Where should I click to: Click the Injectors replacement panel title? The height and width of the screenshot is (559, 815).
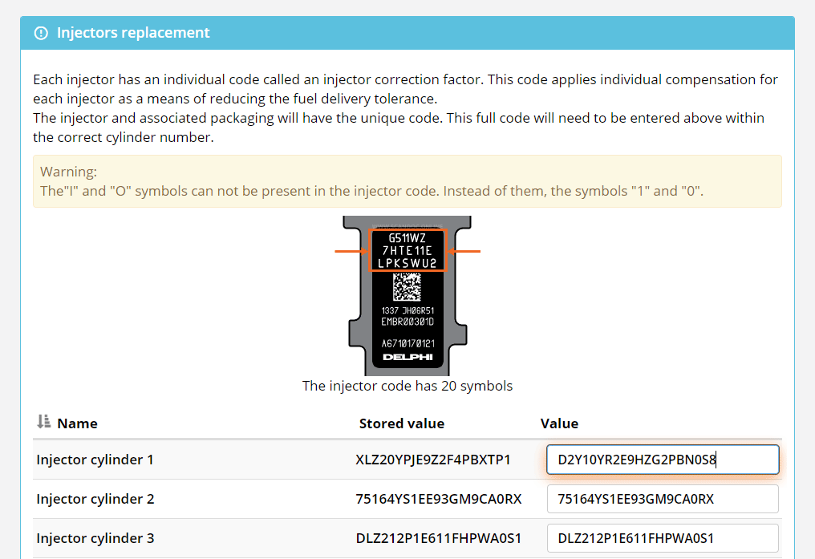click(133, 33)
